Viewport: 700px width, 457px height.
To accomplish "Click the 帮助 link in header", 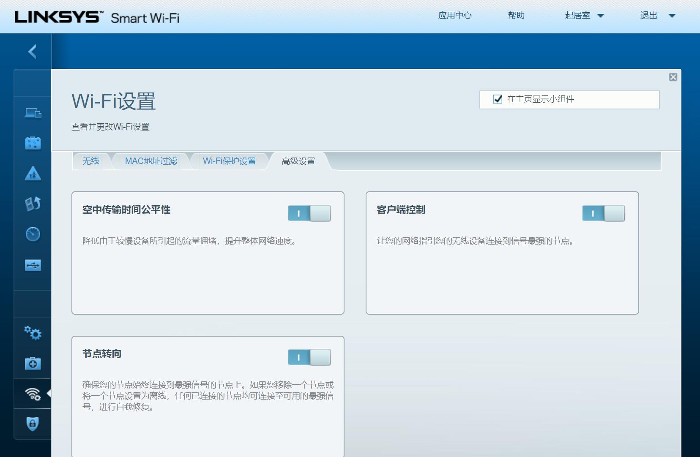I will pos(516,16).
